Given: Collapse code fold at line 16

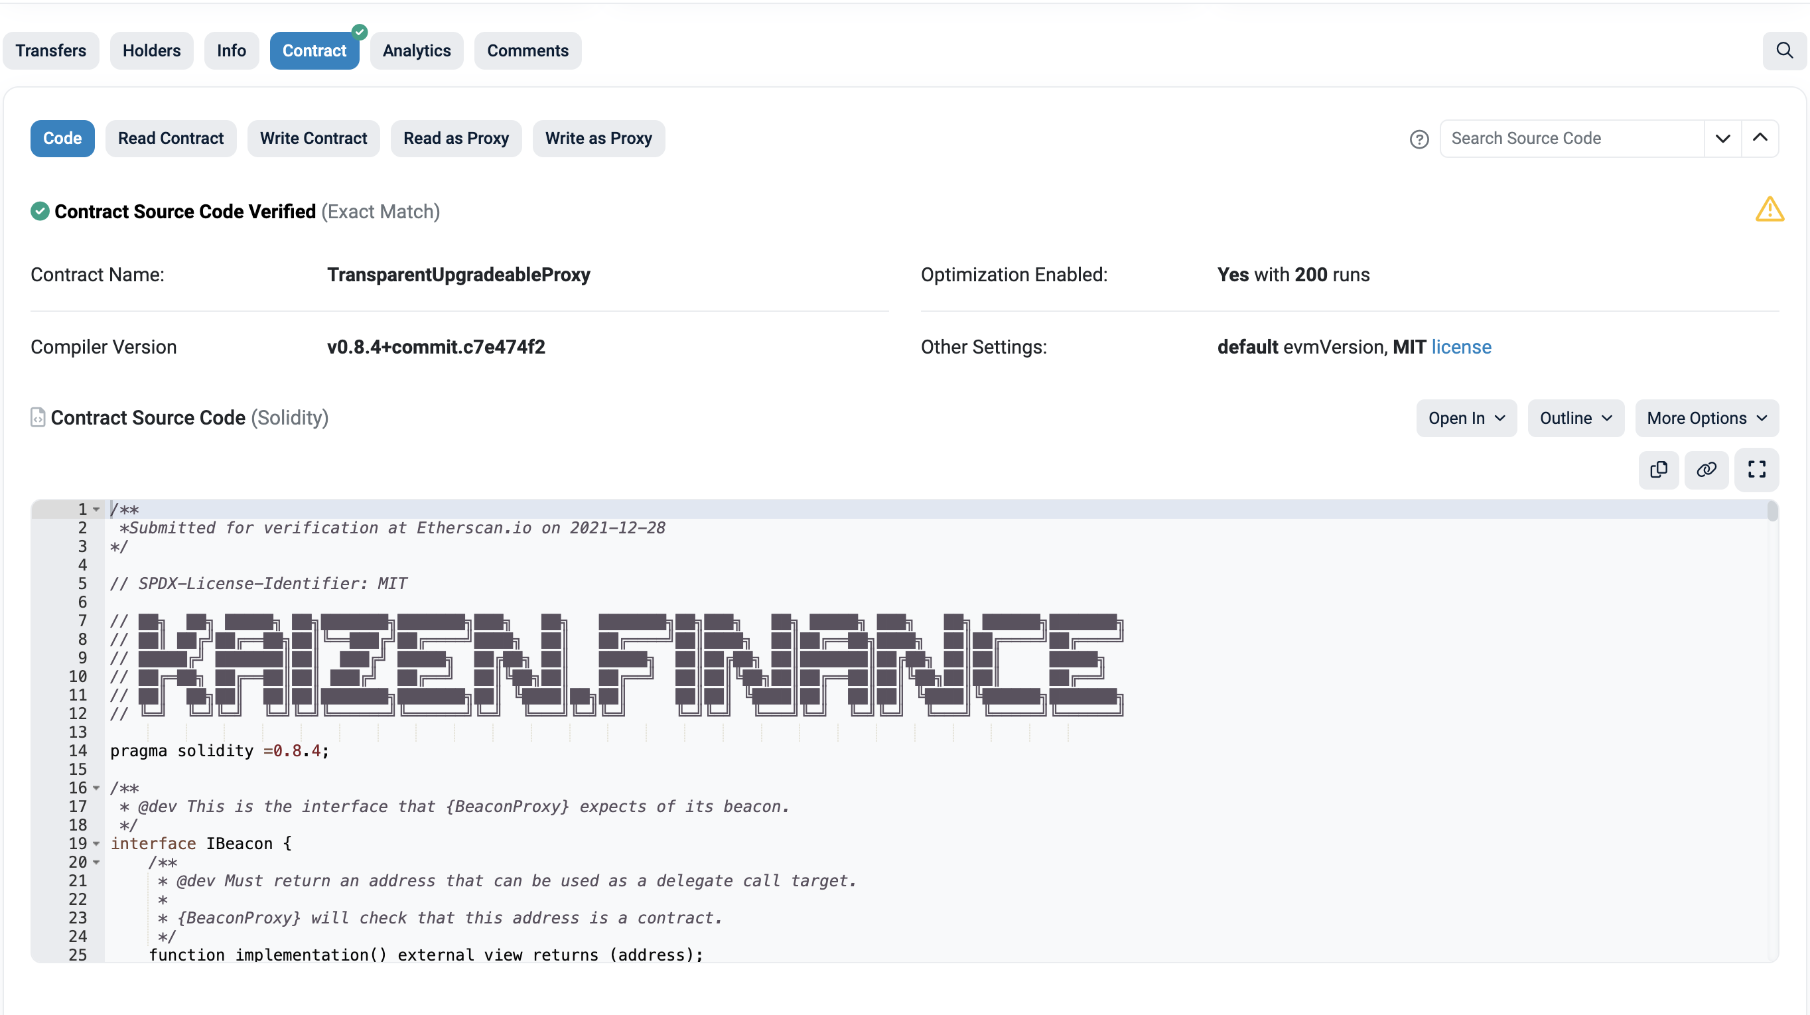Looking at the screenshot, I should coord(96,788).
